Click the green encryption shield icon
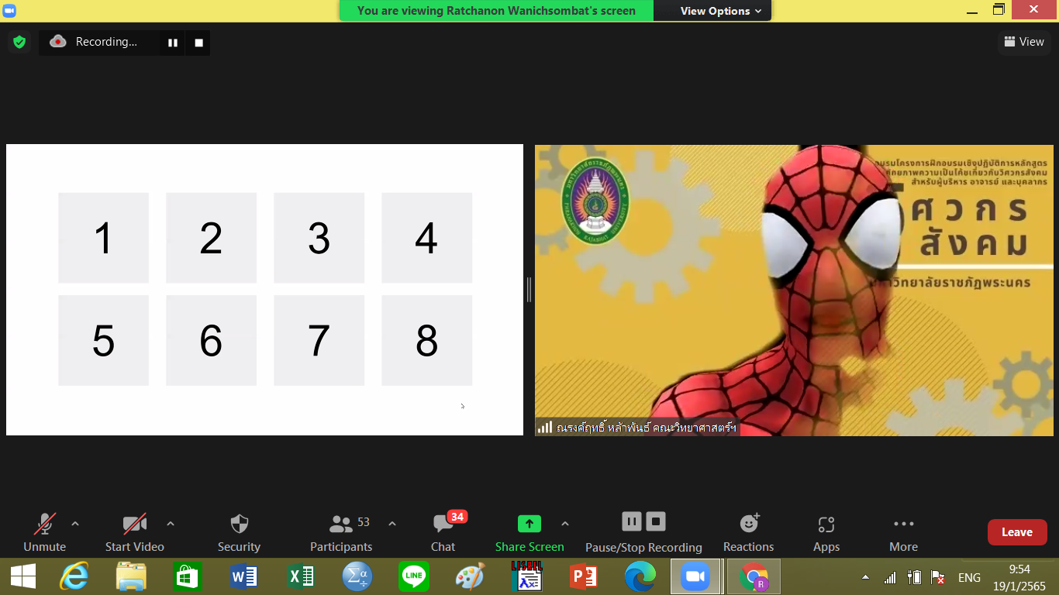Viewport: 1059px width, 595px height. point(19,42)
